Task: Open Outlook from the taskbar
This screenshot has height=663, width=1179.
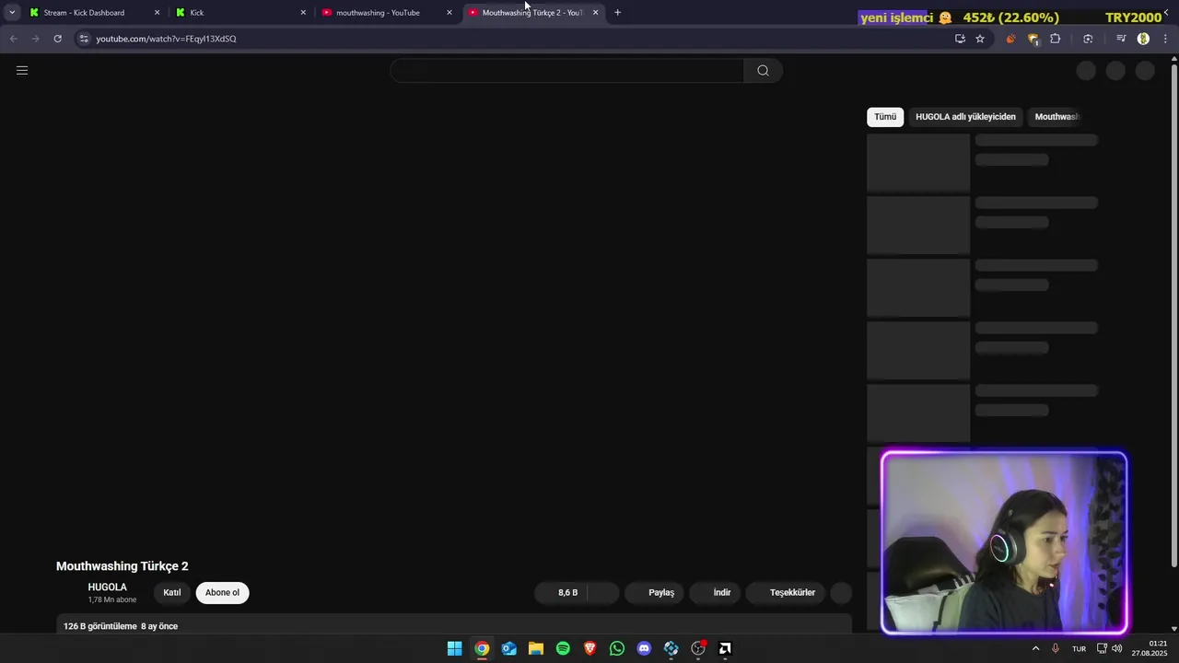Action: (x=508, y=648)
